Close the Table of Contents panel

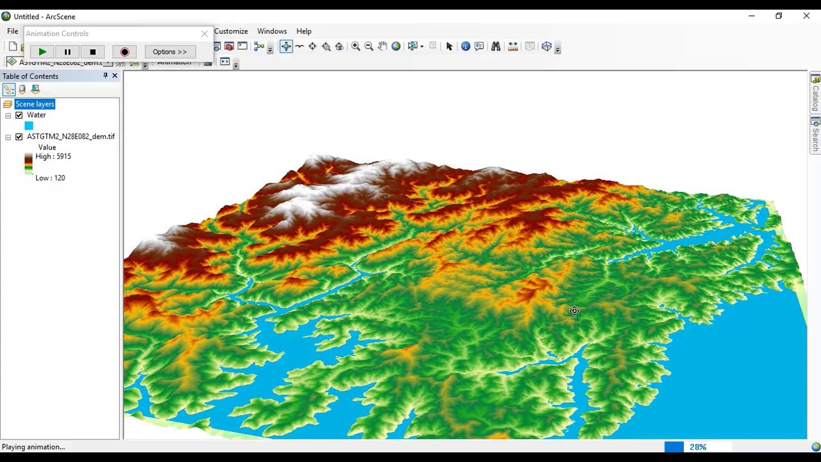(x=115, y=76)
